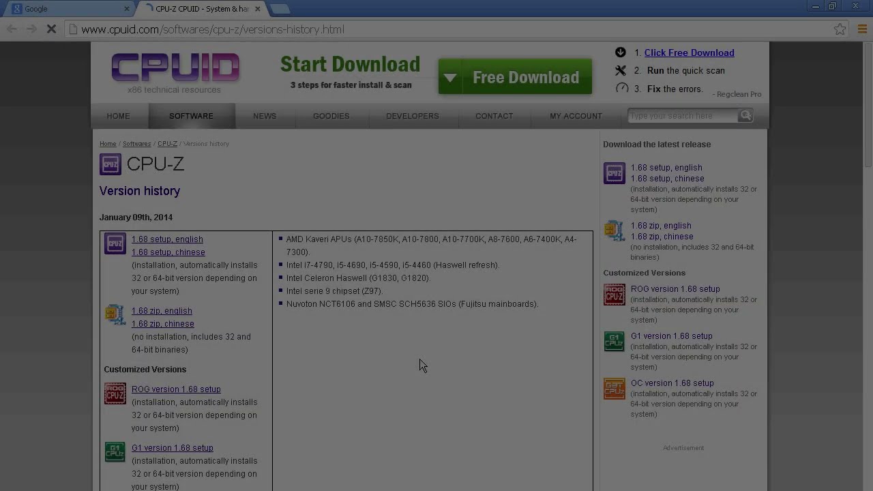
Task: Follow the Home breadcrumb link
Action: click(x=108, y=144)
